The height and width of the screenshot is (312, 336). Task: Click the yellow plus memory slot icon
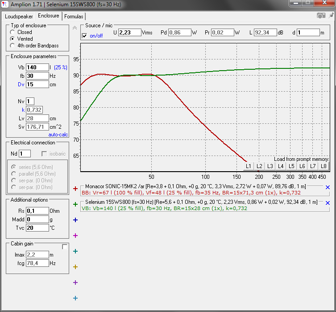75,267
